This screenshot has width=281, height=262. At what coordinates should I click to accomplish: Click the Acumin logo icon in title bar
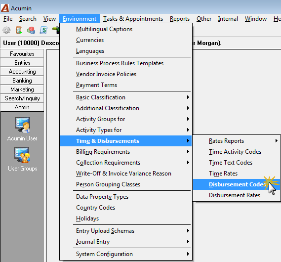pyautogui.click(x=5, y=8)
